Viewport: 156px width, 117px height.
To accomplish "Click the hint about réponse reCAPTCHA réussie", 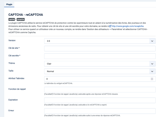I will 81,94.
